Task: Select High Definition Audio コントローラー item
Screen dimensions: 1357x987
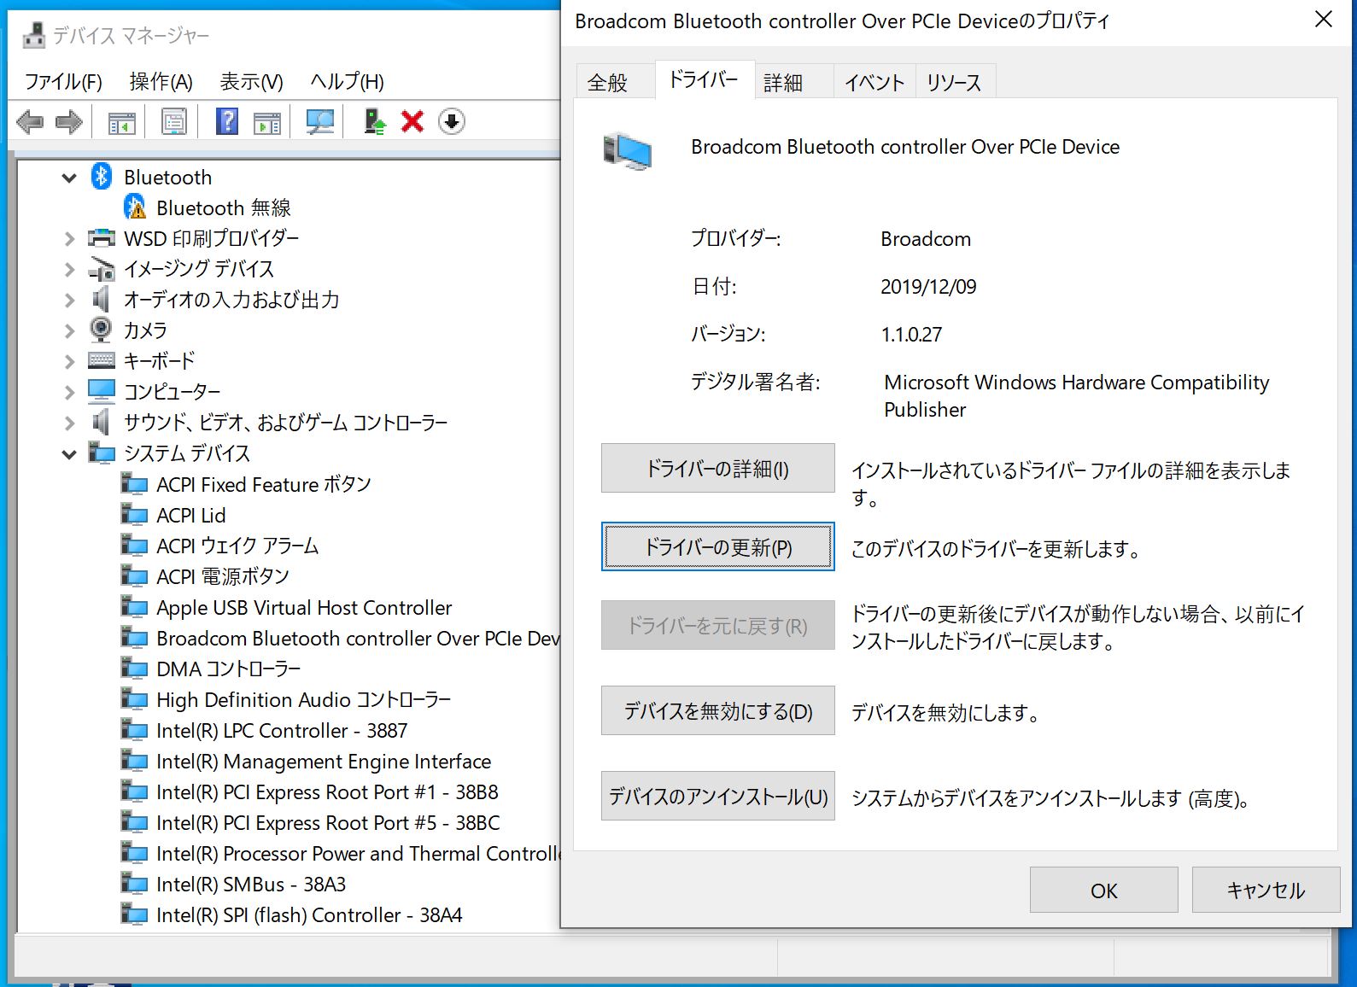Action: click(x=303, y=699)
